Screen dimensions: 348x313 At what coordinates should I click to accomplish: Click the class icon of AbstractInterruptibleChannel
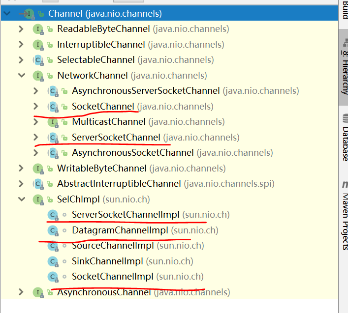point(38,184)
